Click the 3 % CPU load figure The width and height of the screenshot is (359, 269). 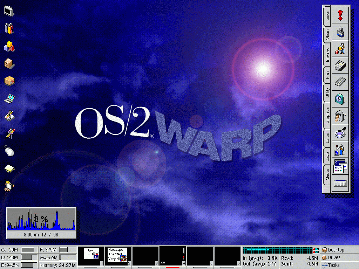(41, 219)
